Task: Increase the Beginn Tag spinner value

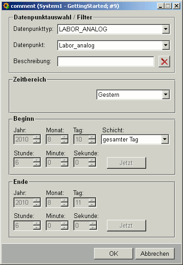Action: point(92,137)
